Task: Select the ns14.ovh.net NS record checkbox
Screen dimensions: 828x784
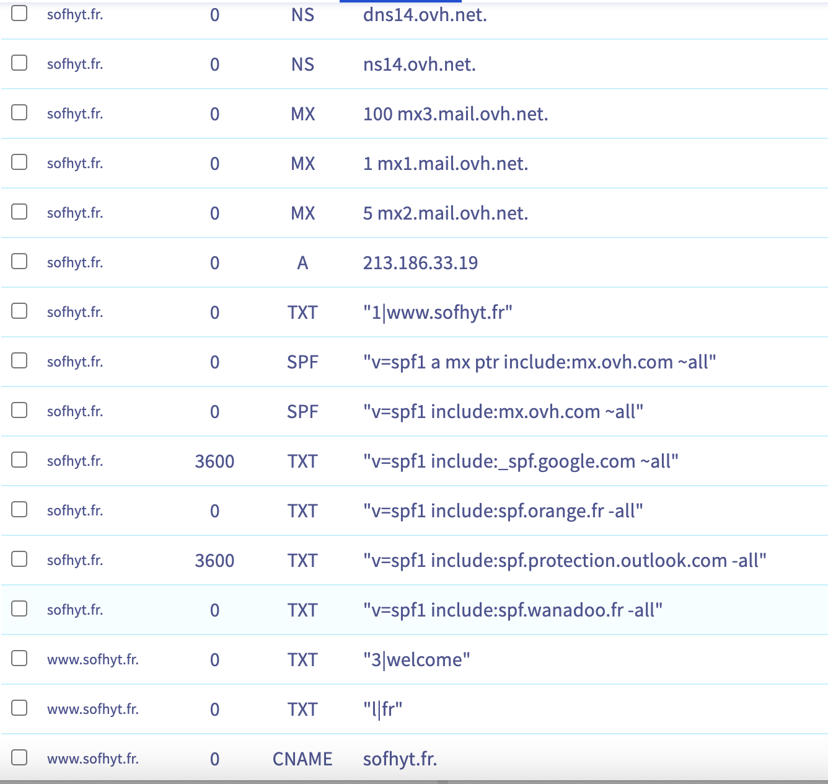Action: (19, 63)
